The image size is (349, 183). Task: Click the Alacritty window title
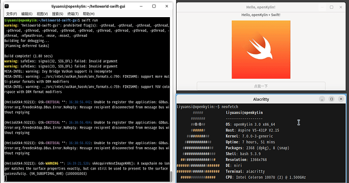point(261,99)
